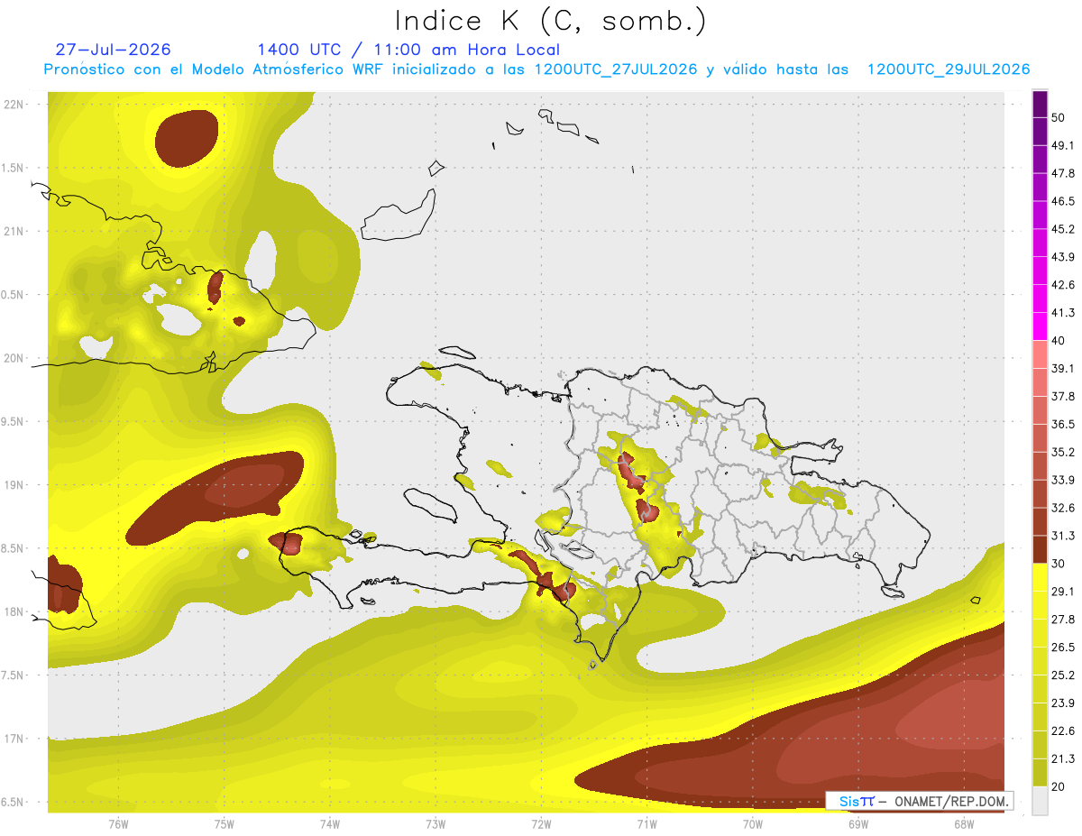Screen dimensions: 1082x836
Task: Pick the gray swatch below 20 on the scale
Action: click(1040, 801)
